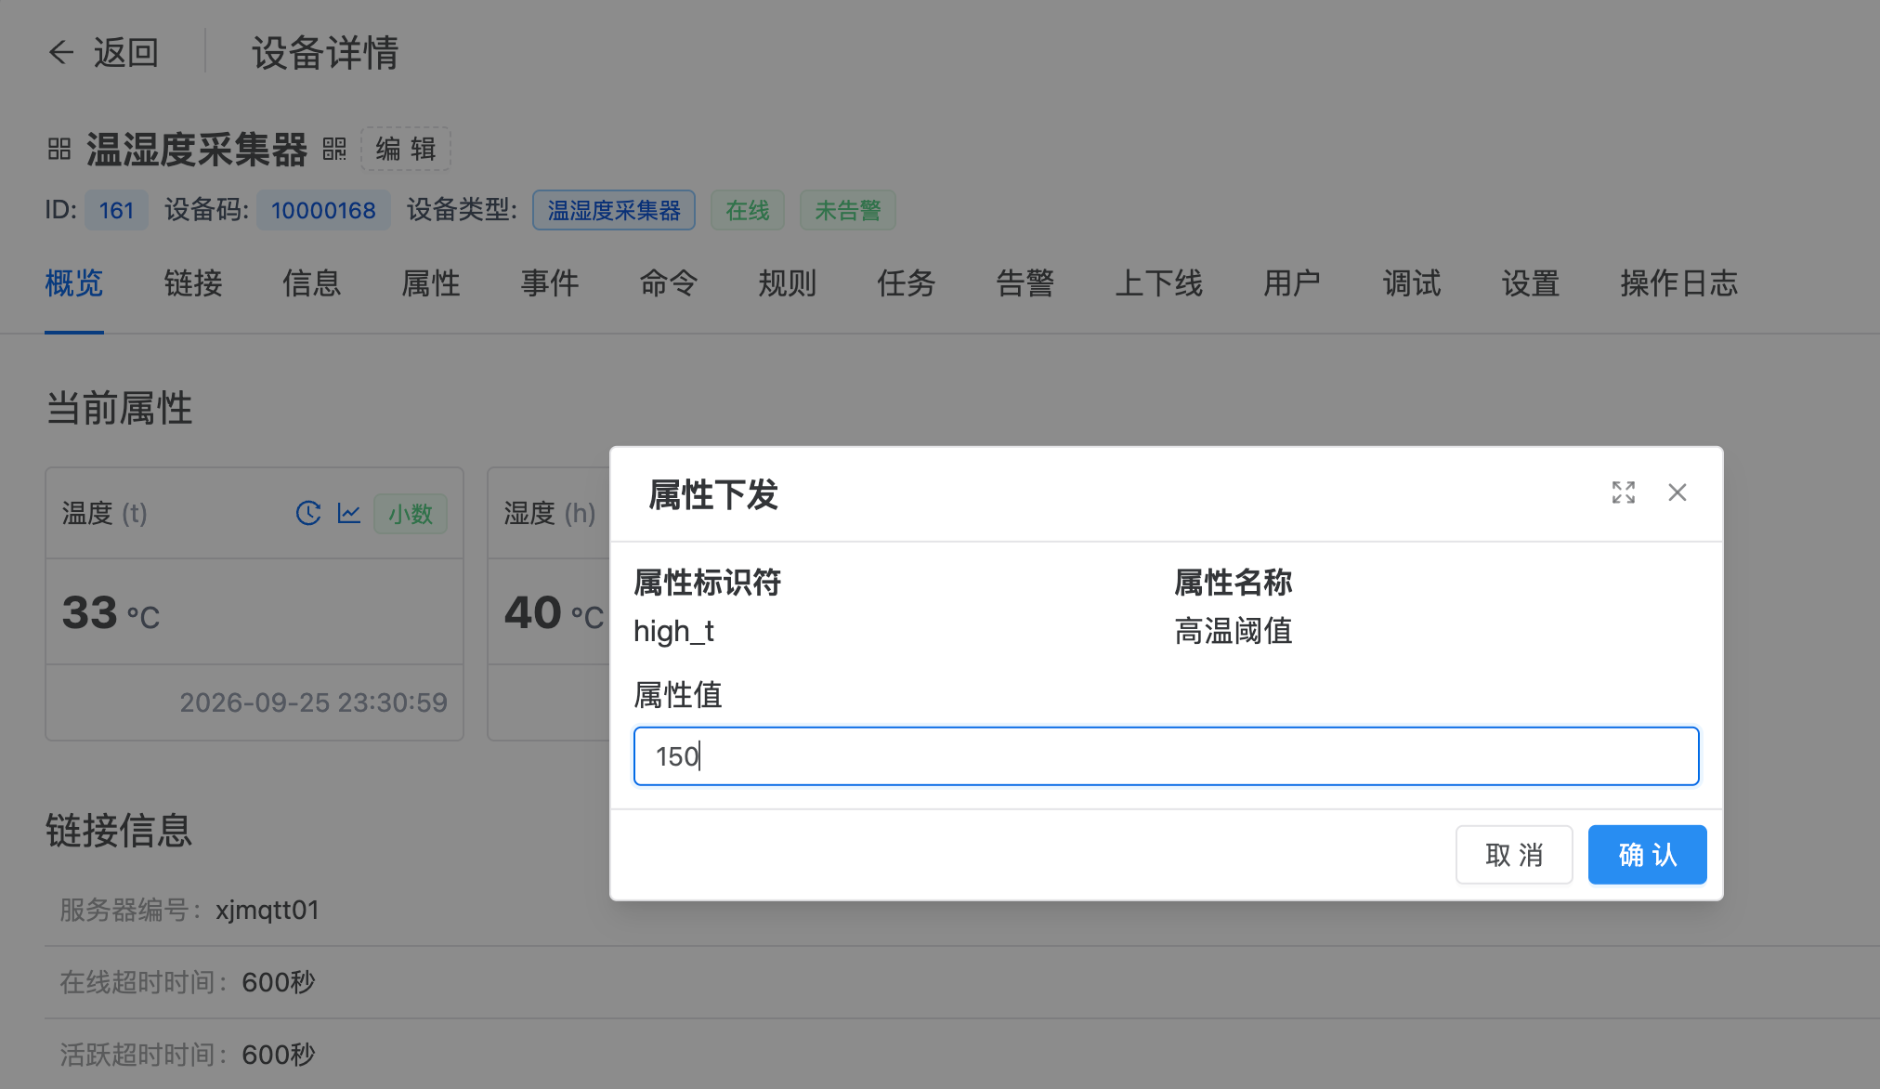
Task: Confirm with the 确认 button
Action: [x=1647, y=855]
